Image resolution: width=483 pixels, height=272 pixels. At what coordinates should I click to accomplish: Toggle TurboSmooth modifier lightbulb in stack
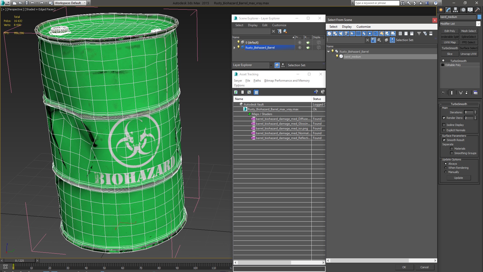[x=443, y=61]
